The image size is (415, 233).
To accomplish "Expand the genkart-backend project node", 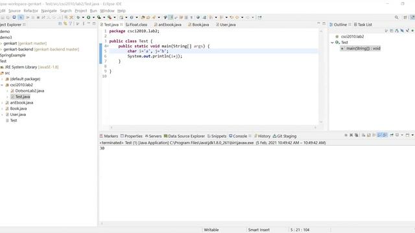I will coord(1,49).
